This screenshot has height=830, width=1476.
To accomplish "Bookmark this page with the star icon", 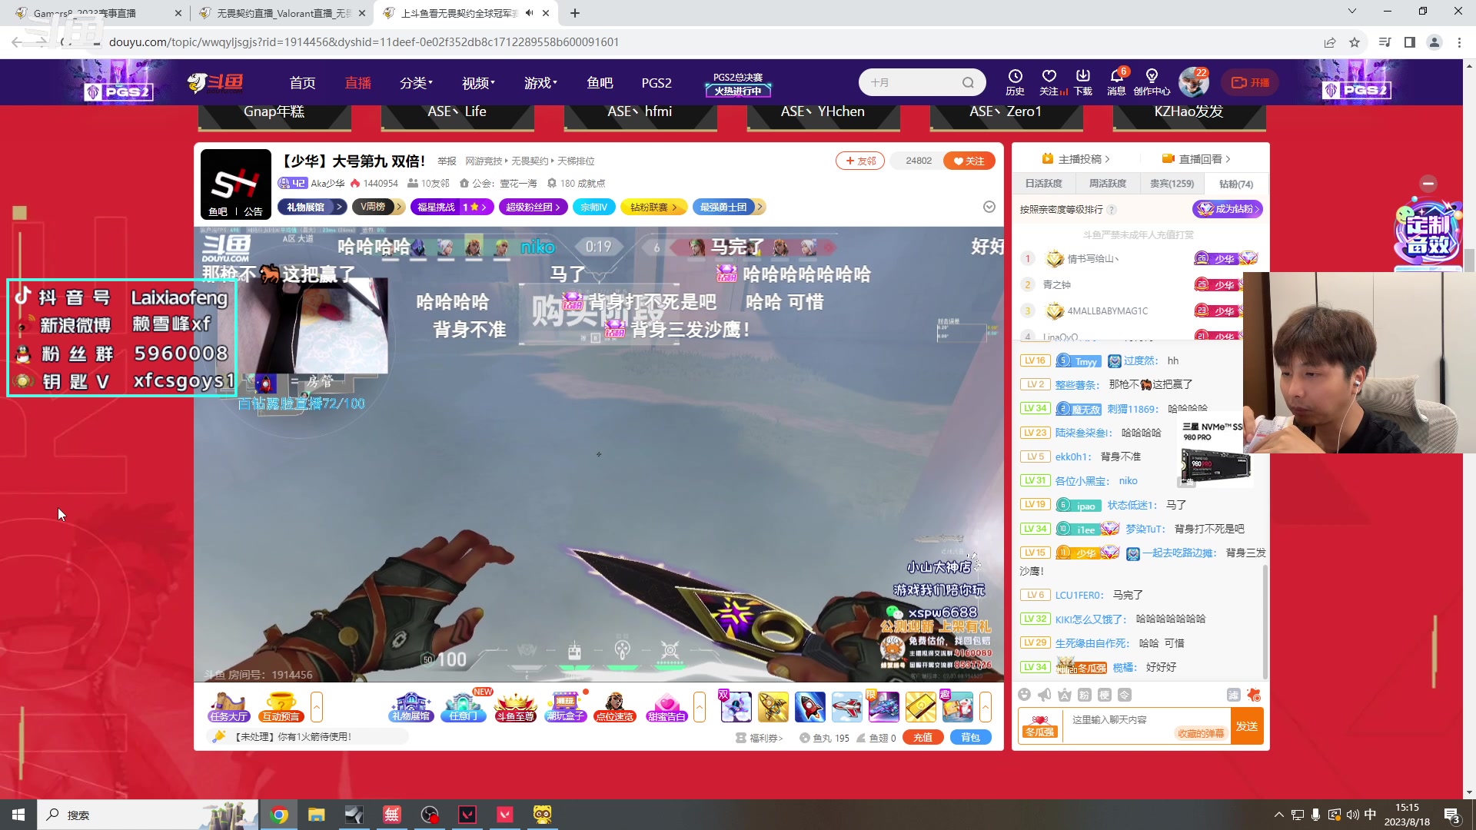I will point(1355,42).
